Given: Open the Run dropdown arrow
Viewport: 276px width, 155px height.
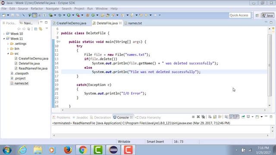Looking at the screenshot, I should [x=73, y=15].
